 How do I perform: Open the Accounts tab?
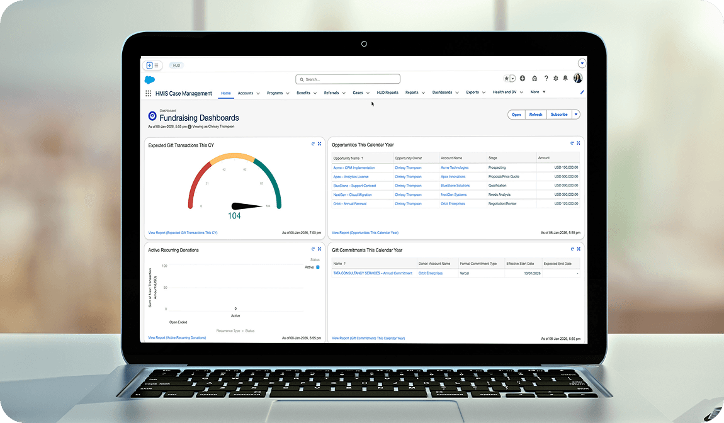click(245, 93)
